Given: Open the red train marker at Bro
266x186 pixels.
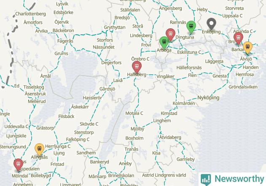Looking at the screenshot, I should click(238, 38).
